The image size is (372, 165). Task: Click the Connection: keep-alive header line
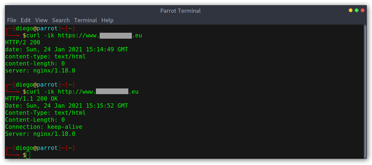click(44, 127)
